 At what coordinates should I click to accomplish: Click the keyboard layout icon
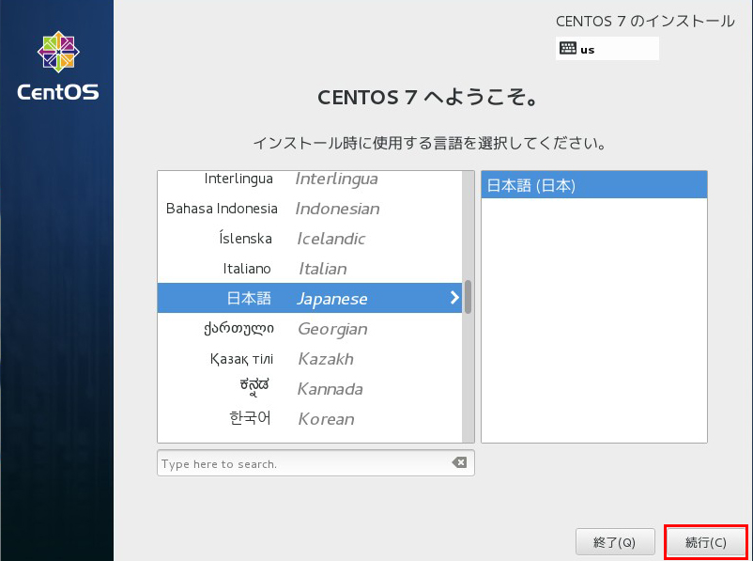pos(568,49)
